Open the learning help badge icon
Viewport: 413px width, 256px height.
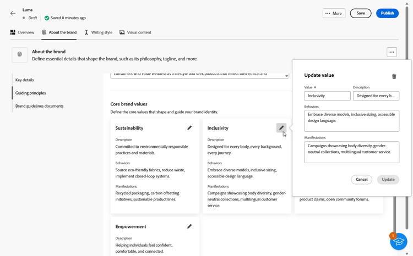click(x=398, y=241)
